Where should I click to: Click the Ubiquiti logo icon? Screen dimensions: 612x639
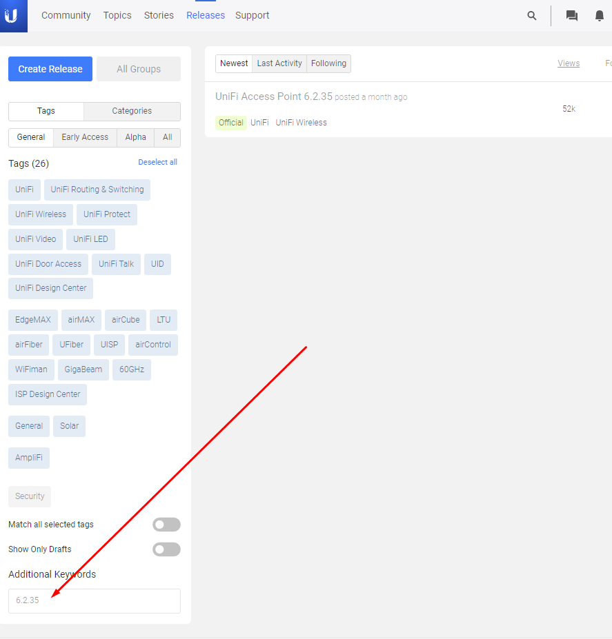click(x=12, y=16)
